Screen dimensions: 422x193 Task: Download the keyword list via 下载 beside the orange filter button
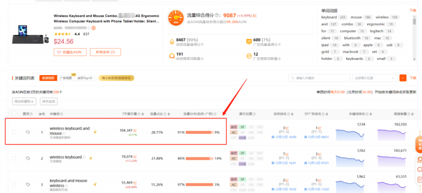[413, 78]
